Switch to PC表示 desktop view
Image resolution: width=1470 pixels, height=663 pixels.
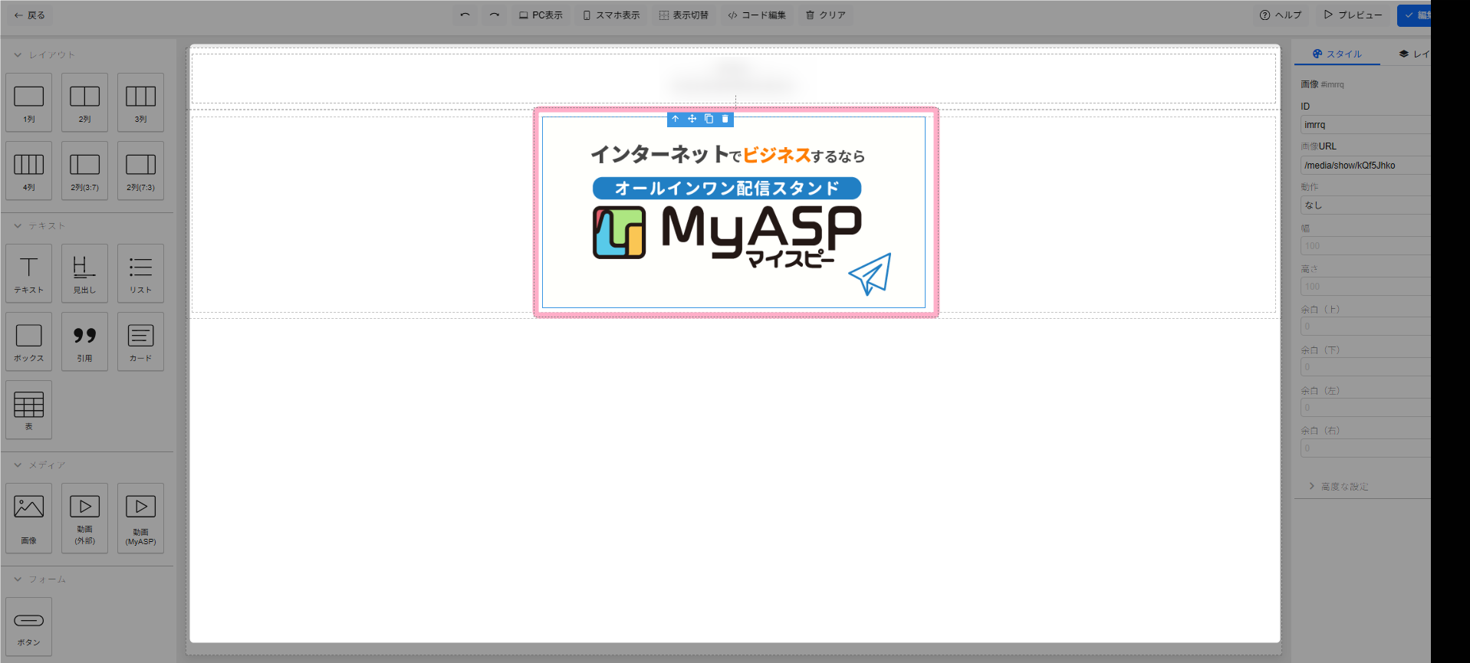coord(541,15)
